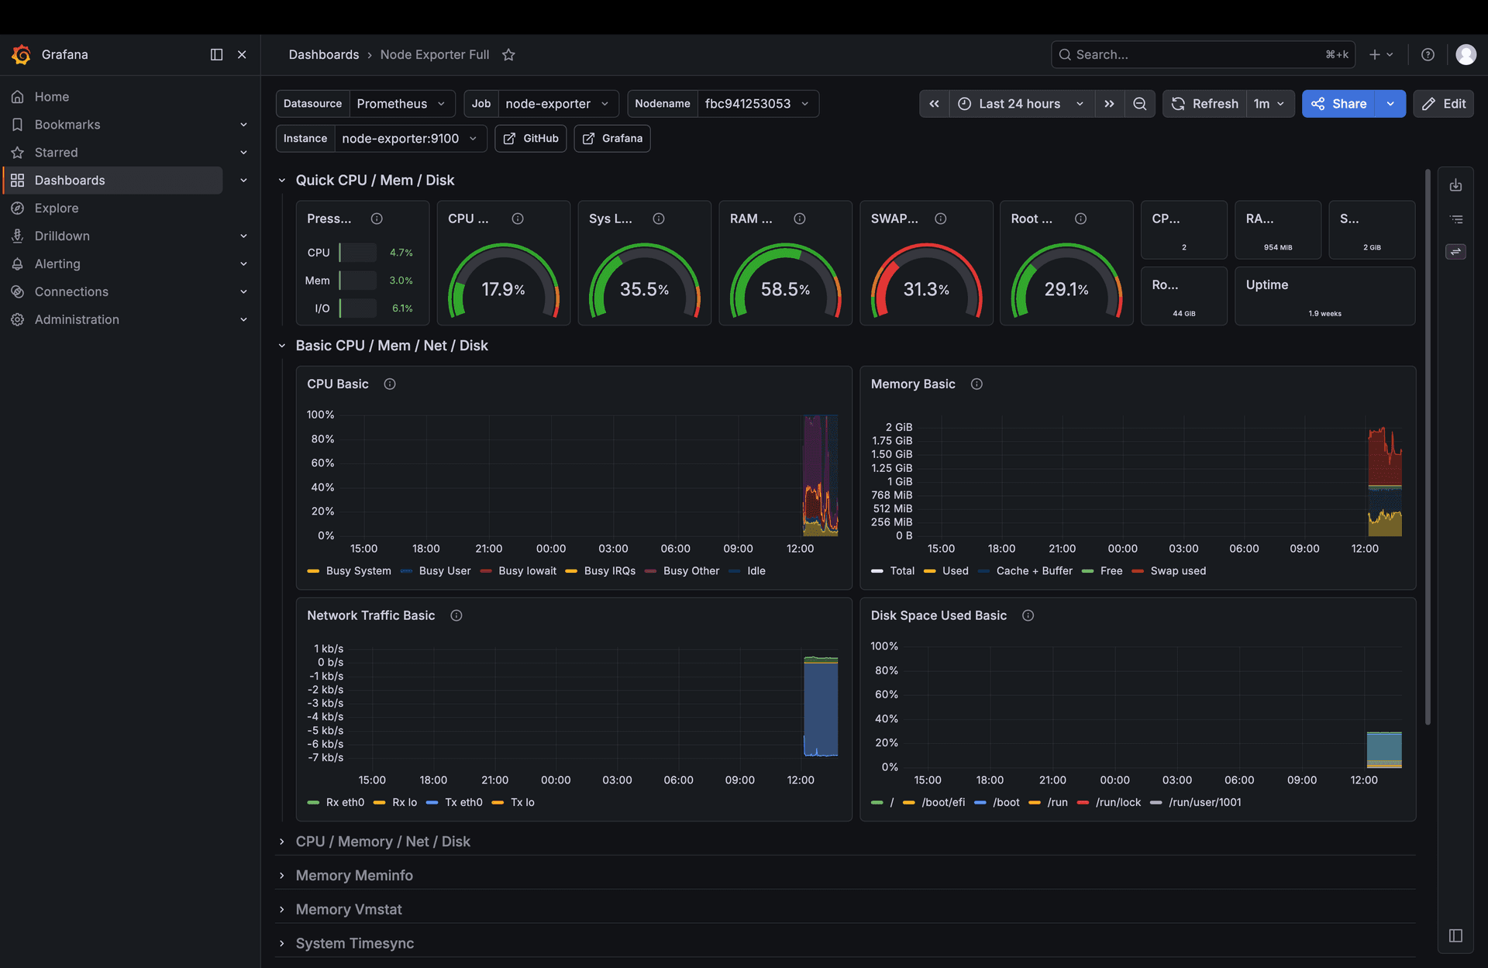Viewport: 1488px width, 968px height.
Task: Show info for CPU Basic panel
Action: 390,384
